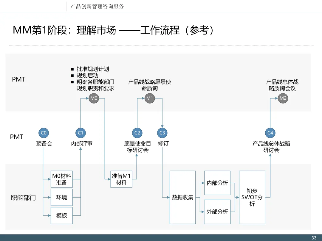Select the C3 blue circle node
This screenshot has width=322, height=241.
pos(162,133)
